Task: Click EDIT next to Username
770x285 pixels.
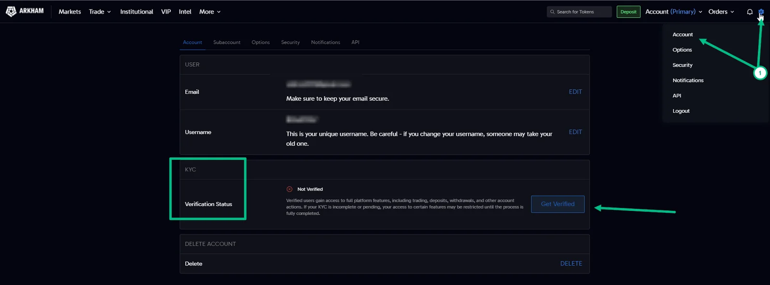Action: coord(576,132)
